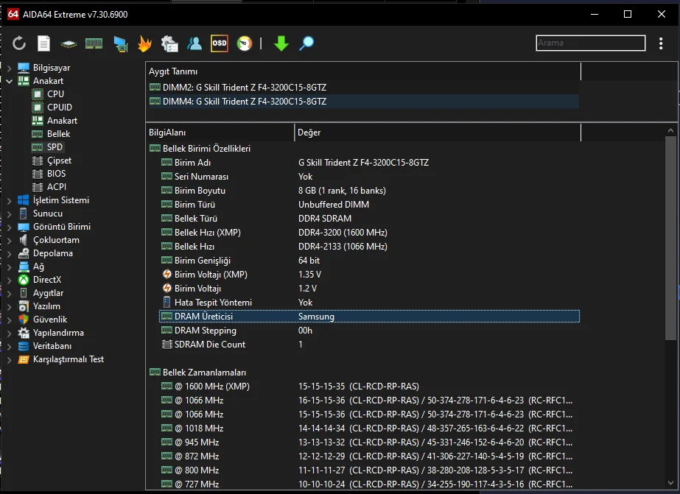Select the Ağ category

click(x=38, y=267)
